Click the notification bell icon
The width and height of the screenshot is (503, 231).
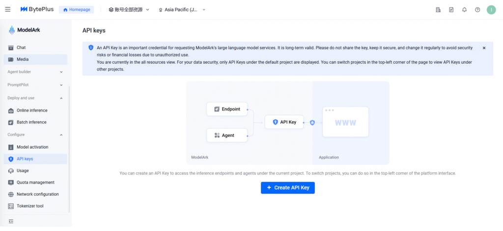tap(464, 10)
